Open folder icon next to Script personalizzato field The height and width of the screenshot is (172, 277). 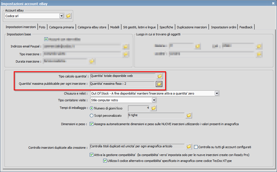tap(189, 115)
